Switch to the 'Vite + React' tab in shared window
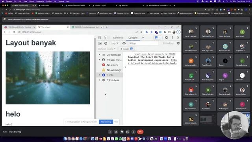This screenshot has height=142, width=252. tap(54, 27)
